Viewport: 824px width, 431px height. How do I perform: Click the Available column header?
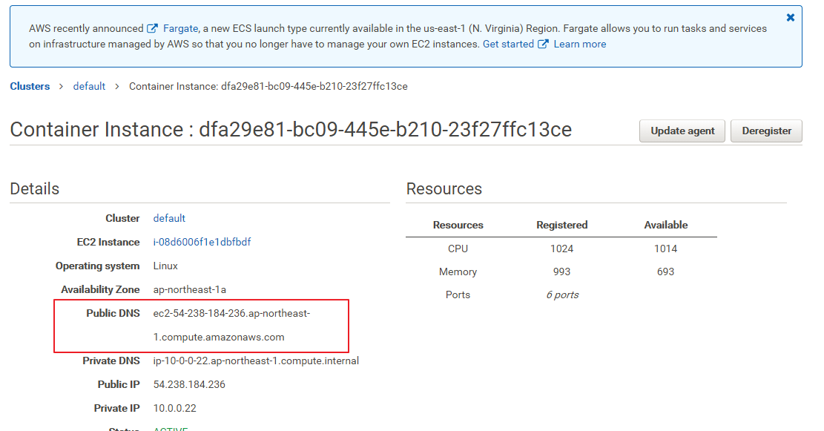666,225
